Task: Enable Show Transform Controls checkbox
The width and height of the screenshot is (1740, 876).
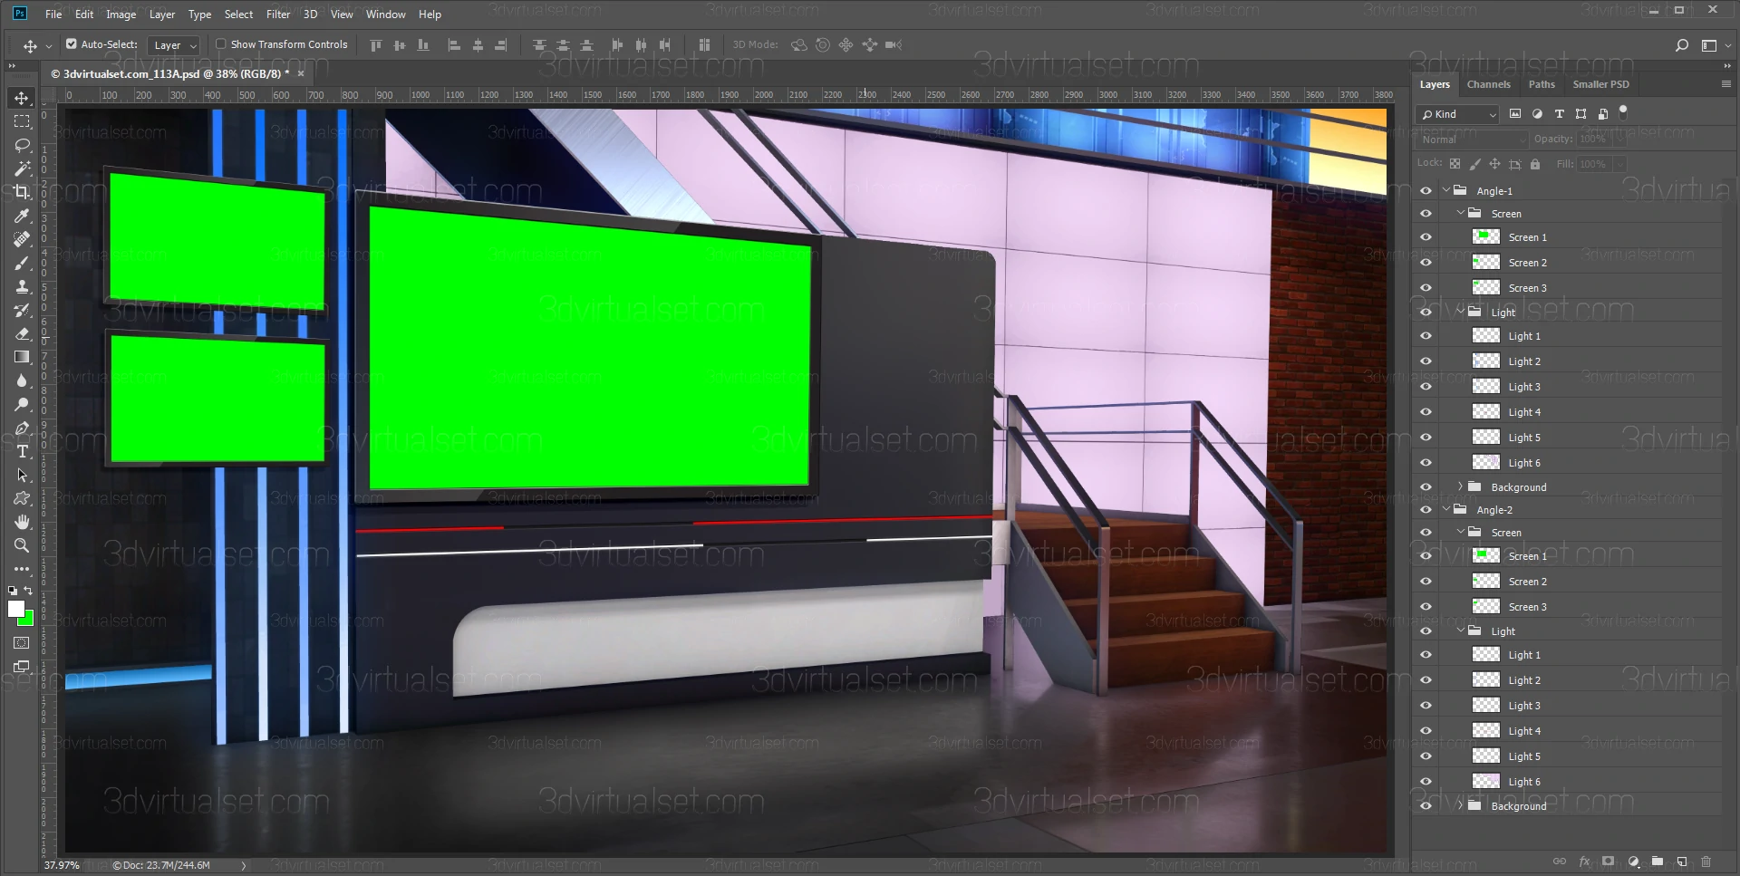Action: (220, 43)
